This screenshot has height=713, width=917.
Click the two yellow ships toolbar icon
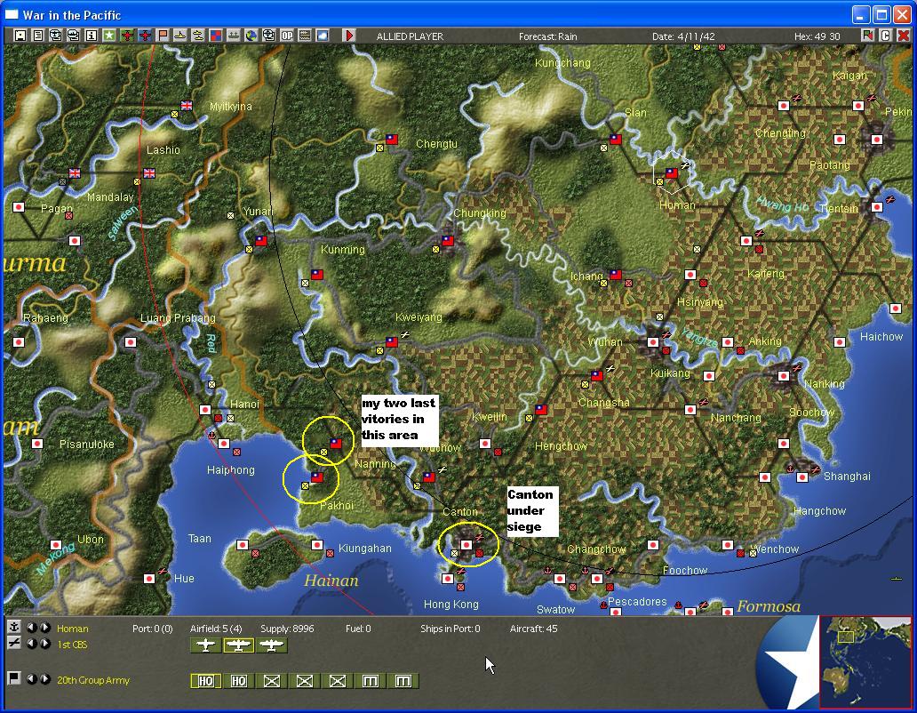click(197, 36)
